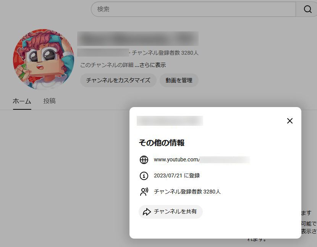The height and width of the screenshot is (247, 317).
Task: Focus the 検索 search field
Action: point(193,9)
